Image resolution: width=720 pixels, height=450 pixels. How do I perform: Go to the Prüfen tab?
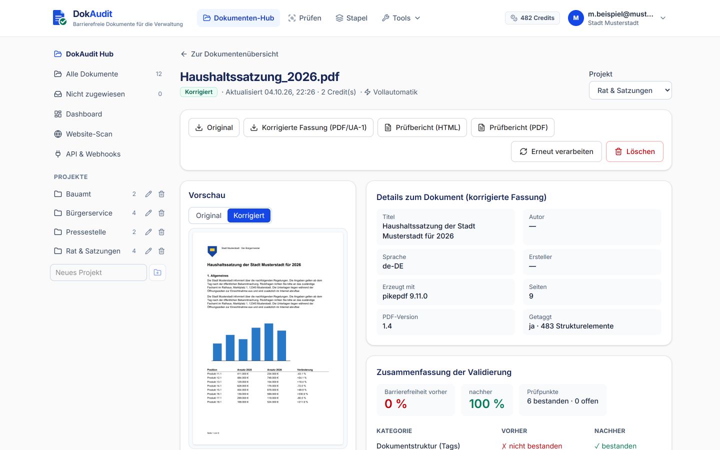pos(305,18)
